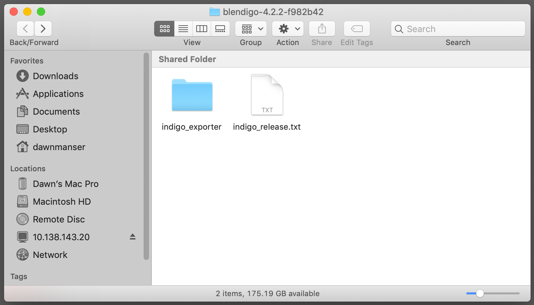Go back with the Back arrow
Viewport: 534px width, 305px height.
pyautogui.click(x=25, y=29)
